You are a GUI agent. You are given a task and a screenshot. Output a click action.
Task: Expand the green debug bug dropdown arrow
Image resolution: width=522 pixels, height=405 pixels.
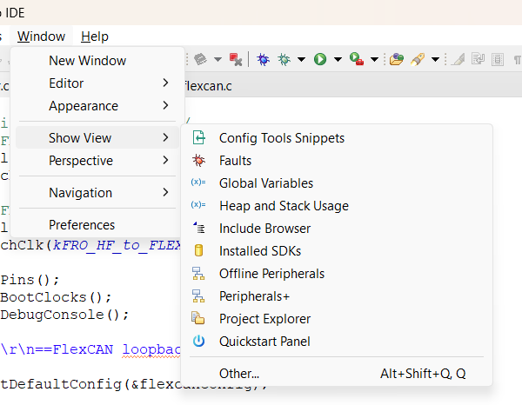click(x=301, y=60)
